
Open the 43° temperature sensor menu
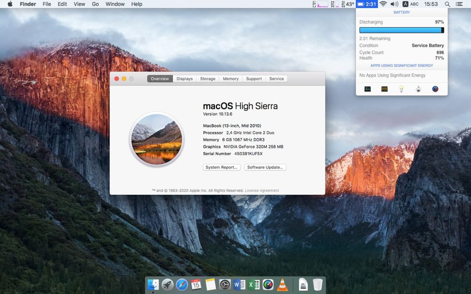click(x=348, y=4)
